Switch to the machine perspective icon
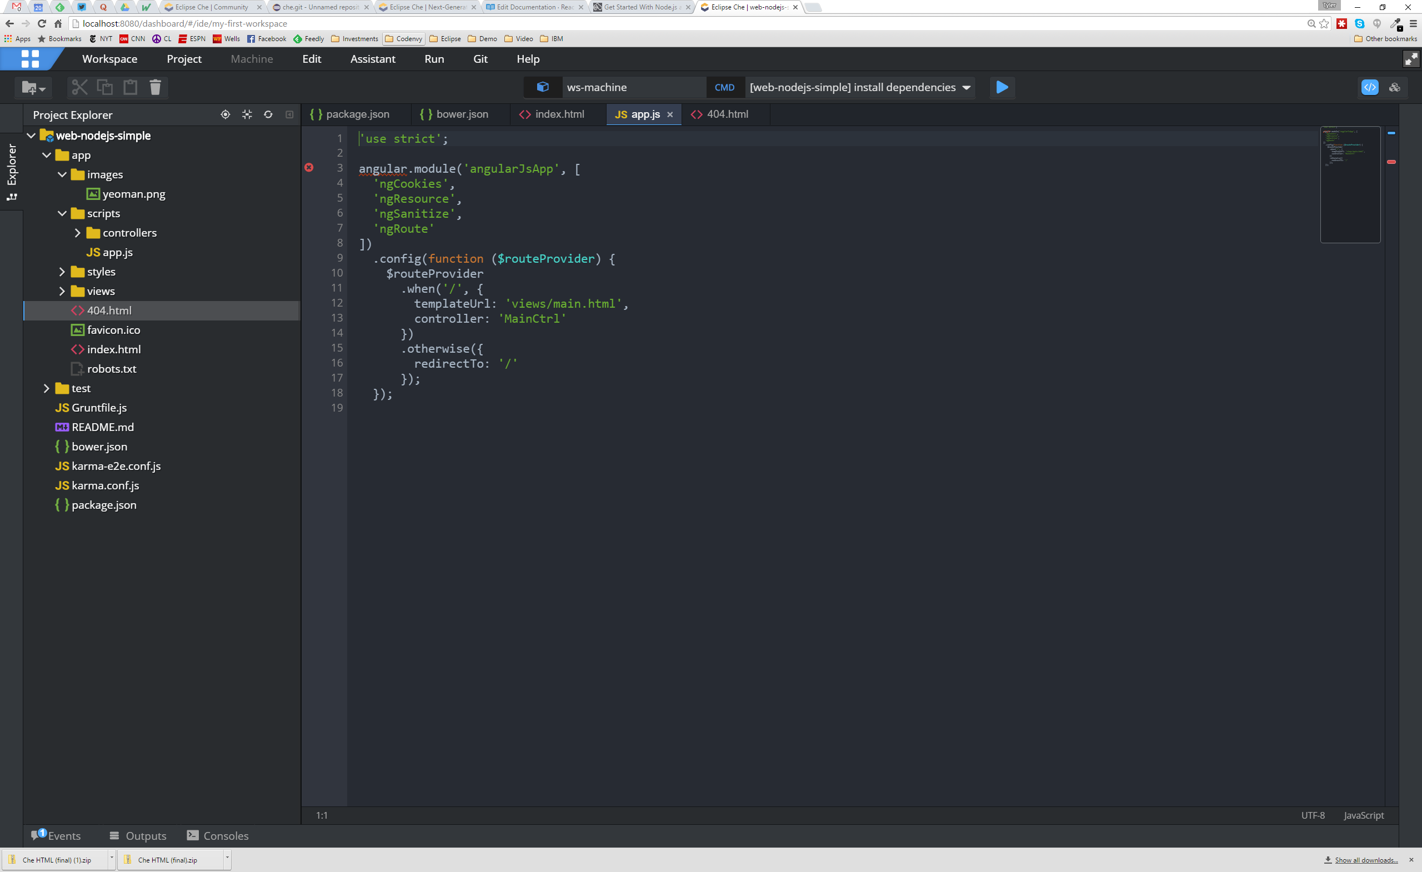This screenshot has height=872, width=1422. 1394,87
